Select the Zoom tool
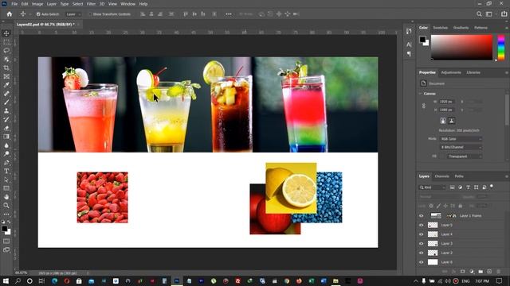Image resolution: width=510 pixels, height=286 pixels. pos(6,205)
